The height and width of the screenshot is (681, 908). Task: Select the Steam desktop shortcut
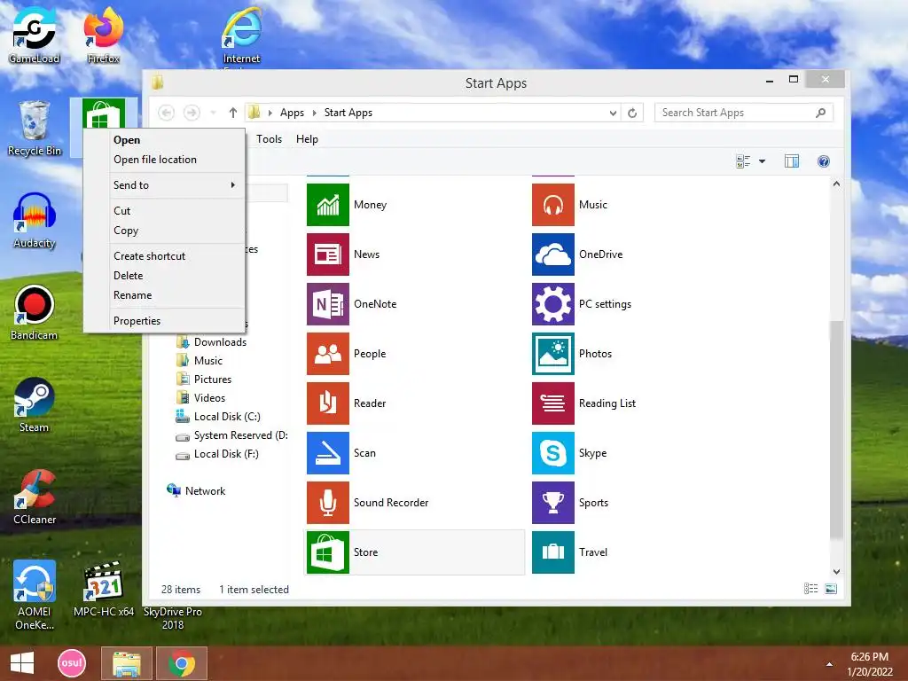35,404
